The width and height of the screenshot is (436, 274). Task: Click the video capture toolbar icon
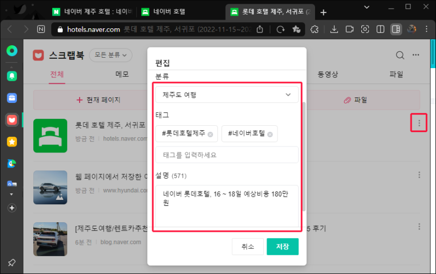(349, 29)
